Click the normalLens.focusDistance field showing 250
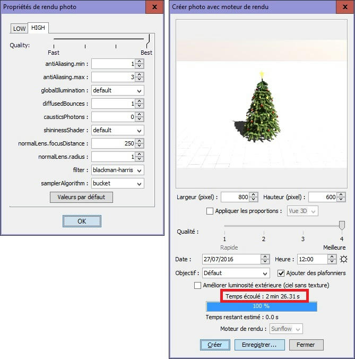 coord(113,143)
